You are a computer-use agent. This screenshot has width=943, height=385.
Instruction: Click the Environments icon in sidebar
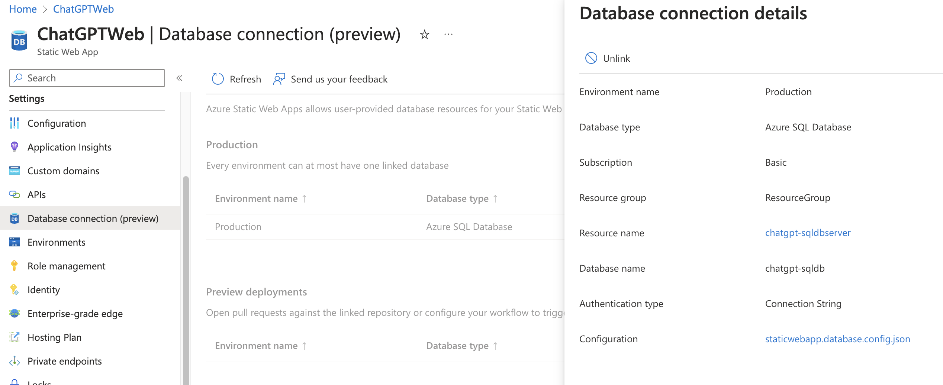click(x=15, y=242)
